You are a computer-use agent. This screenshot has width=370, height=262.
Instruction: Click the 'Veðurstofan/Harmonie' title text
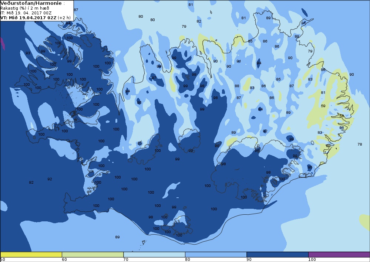pyautogui.click(x=31, y=3)
